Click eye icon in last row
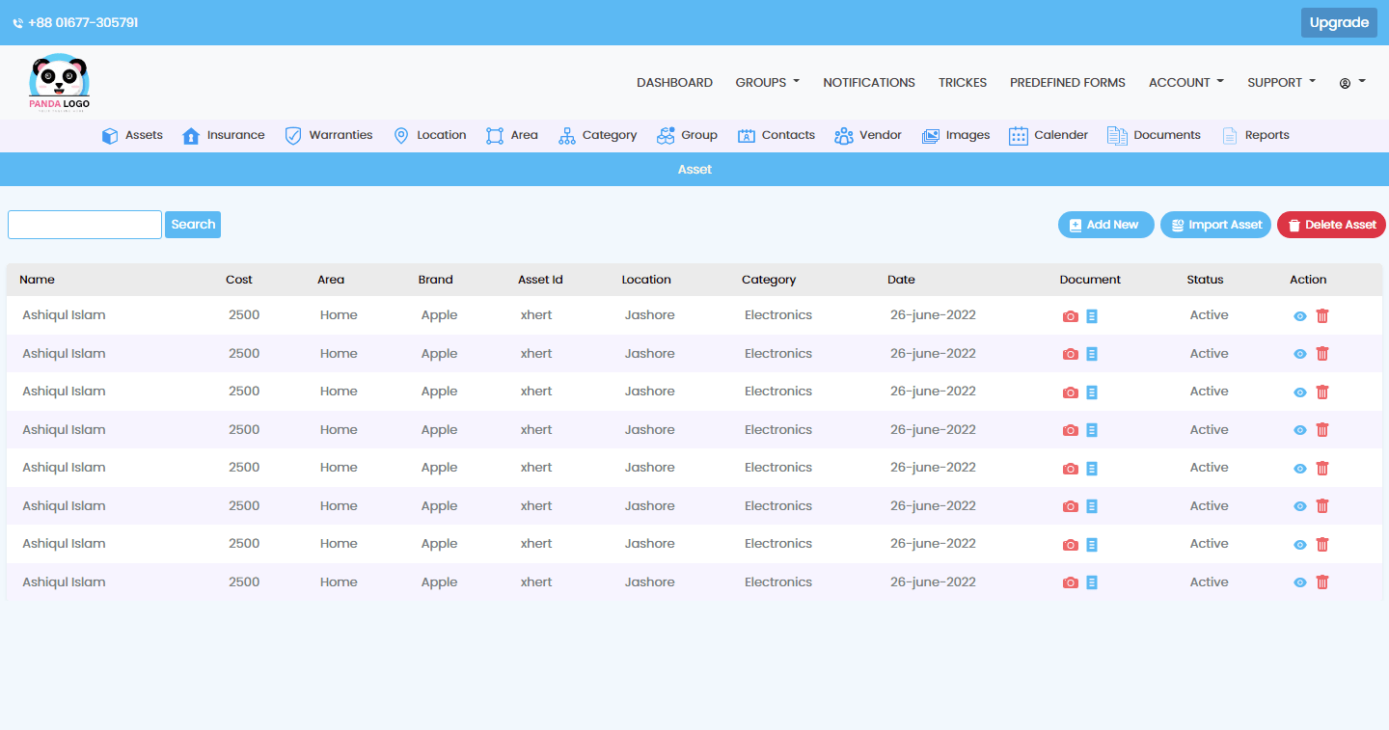 1300,582
